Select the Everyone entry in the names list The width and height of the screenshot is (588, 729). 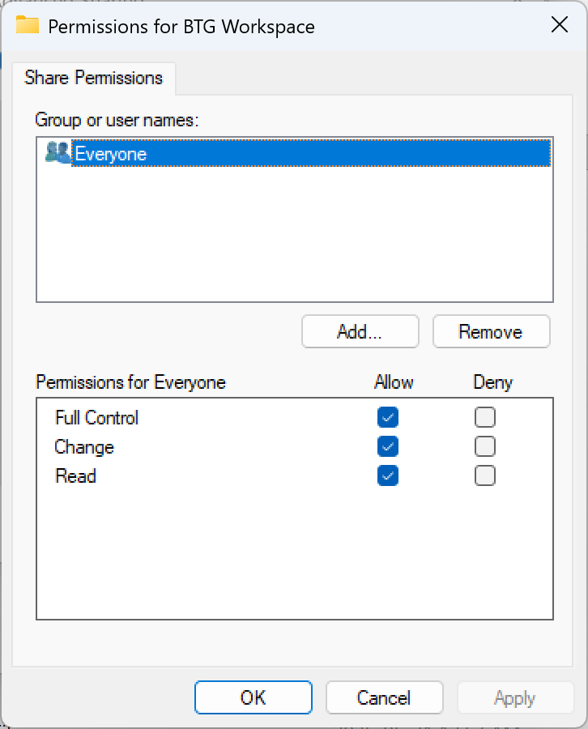[111, 153]
